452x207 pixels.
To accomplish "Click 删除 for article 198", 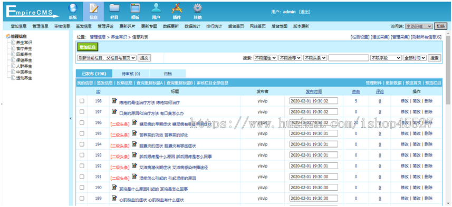I will pos(429,101).
